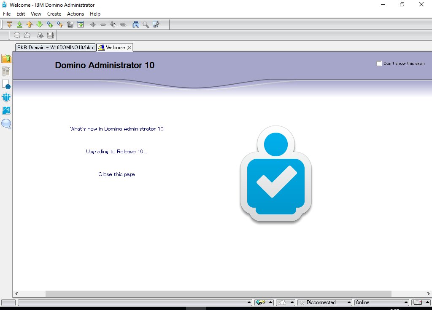Open the File menu

pyautogui.click(x=7, y=14)
